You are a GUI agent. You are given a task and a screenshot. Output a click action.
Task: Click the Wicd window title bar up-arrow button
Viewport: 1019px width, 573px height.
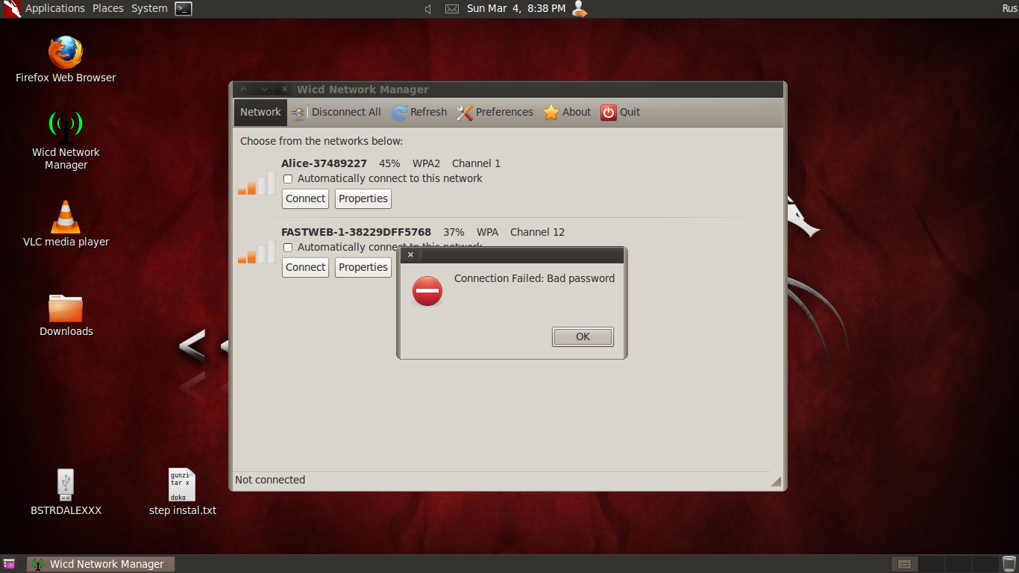(243, 90)
